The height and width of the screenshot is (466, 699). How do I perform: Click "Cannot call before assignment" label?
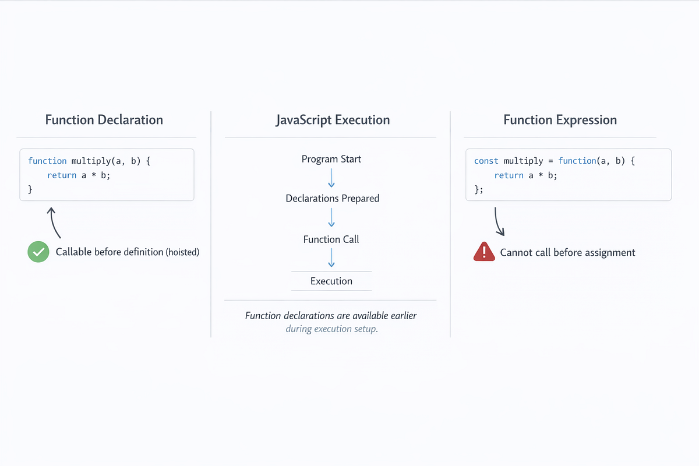(x=568, y=252)
